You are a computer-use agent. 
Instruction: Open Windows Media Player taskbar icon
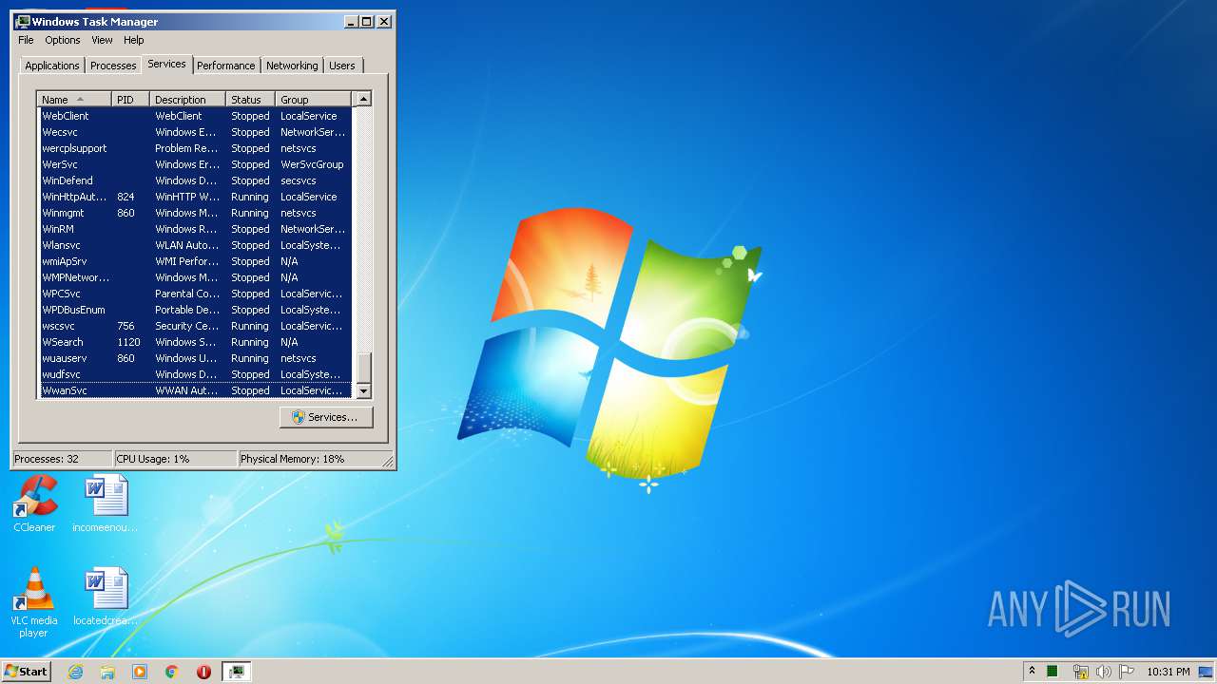pyautogui.click(x=140, y=672)
